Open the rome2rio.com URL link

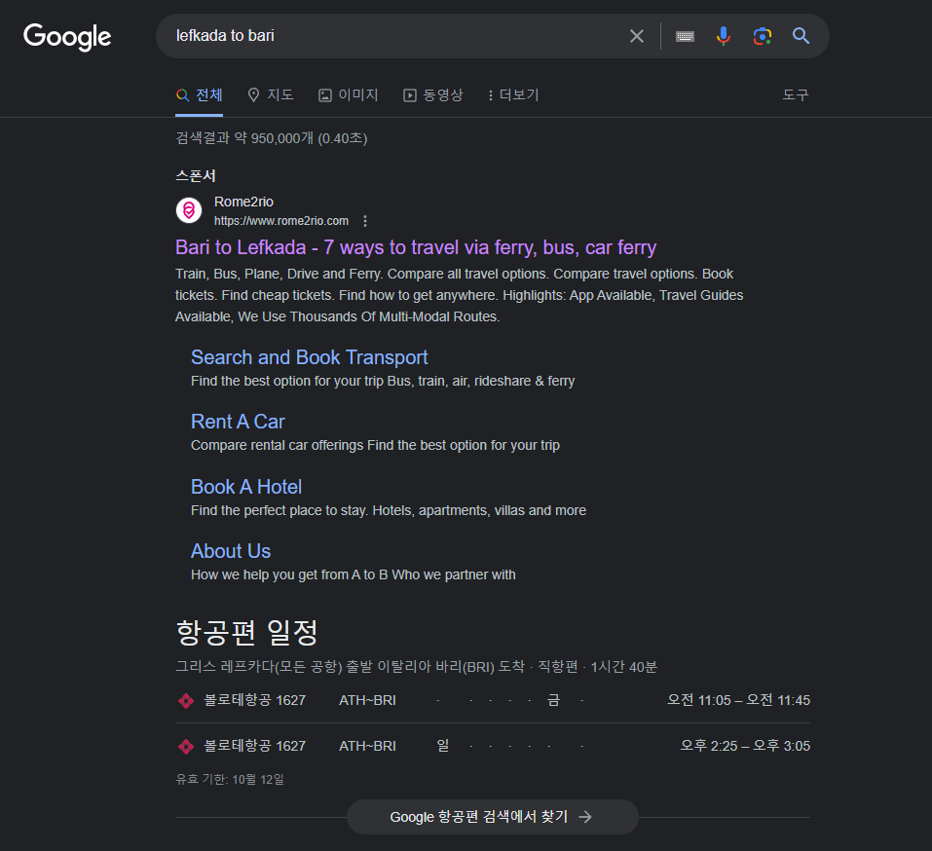pos(281,221)
